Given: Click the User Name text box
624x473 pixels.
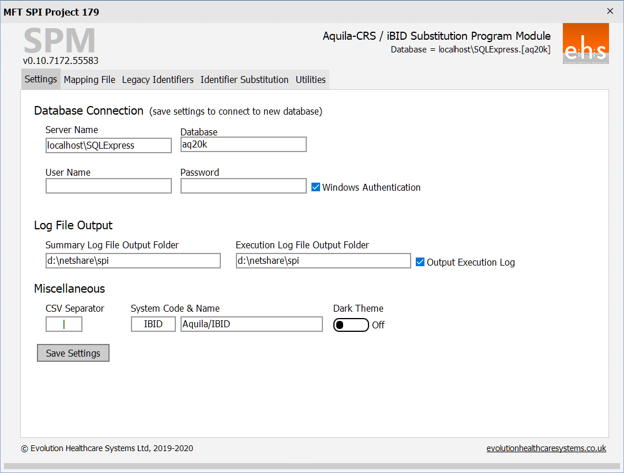Looking at the screenshot, I should coord(108,186).
